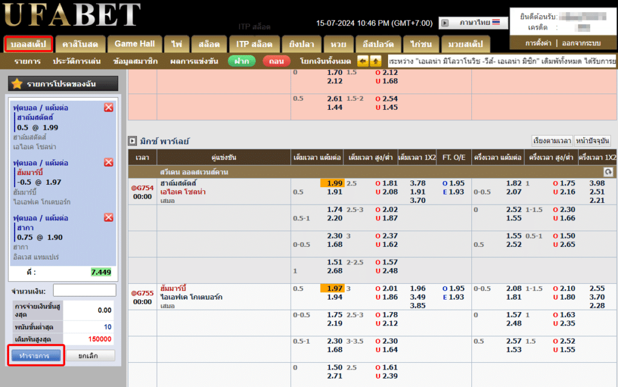Click the รายการโปรดของฉัน favorites header

pos(63,83)
